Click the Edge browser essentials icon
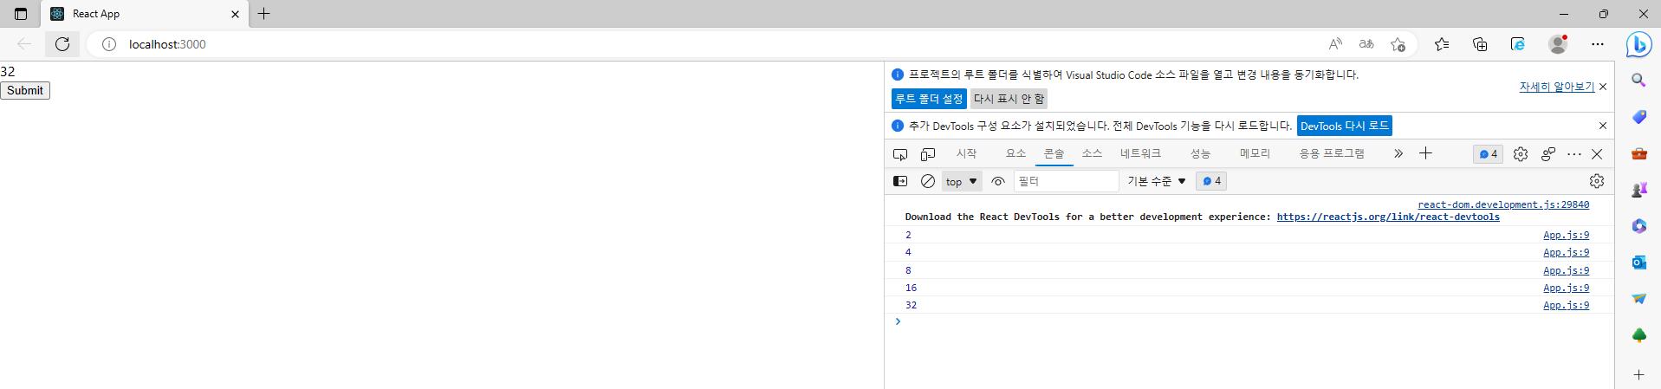The height and width of the screenshot is (389, 1661). coord(1518,44)
